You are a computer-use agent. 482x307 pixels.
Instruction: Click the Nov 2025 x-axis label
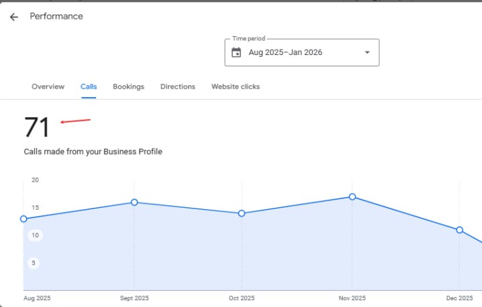[352, 298]
